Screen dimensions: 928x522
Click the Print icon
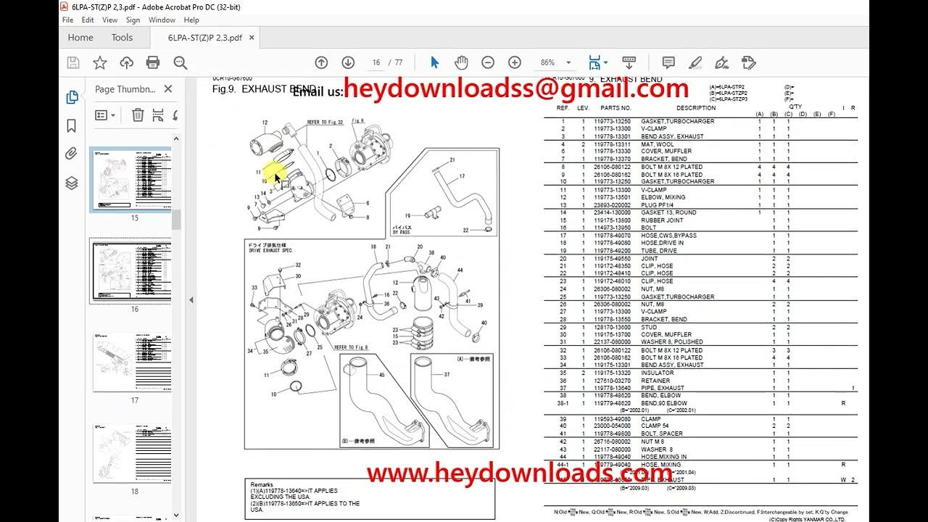[x=152, y=63]
